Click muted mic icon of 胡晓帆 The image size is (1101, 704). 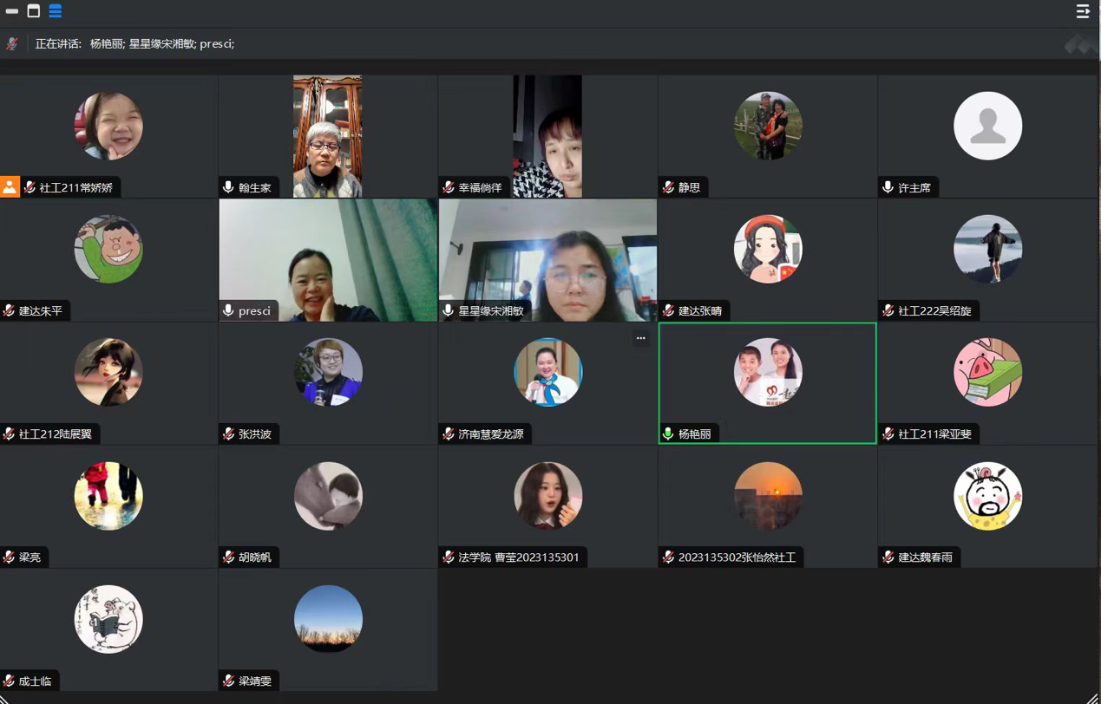[228, 557]
